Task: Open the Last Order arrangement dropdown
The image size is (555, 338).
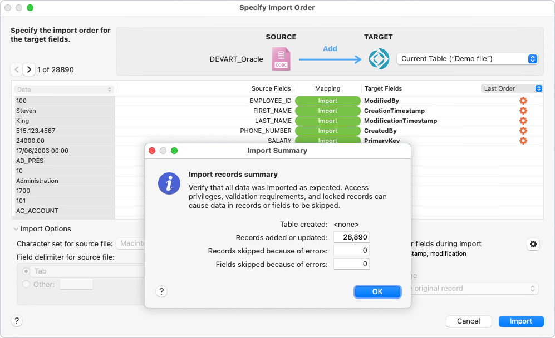Action: tap(512, 88)
